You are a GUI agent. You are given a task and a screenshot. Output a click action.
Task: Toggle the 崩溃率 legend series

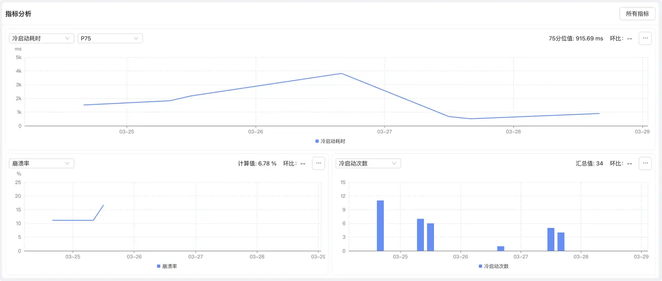(168, 266)
